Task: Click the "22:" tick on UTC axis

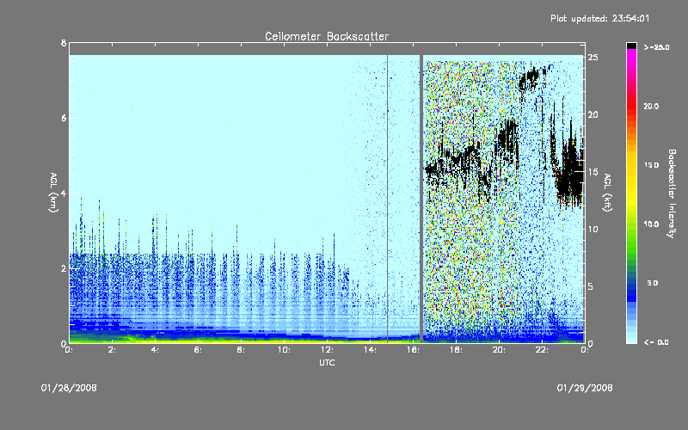Action: tap(542, 350)
